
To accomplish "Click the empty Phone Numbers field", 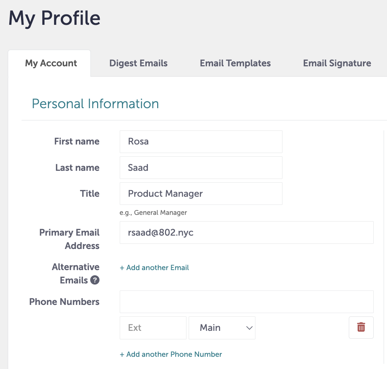I will (246, 302).
